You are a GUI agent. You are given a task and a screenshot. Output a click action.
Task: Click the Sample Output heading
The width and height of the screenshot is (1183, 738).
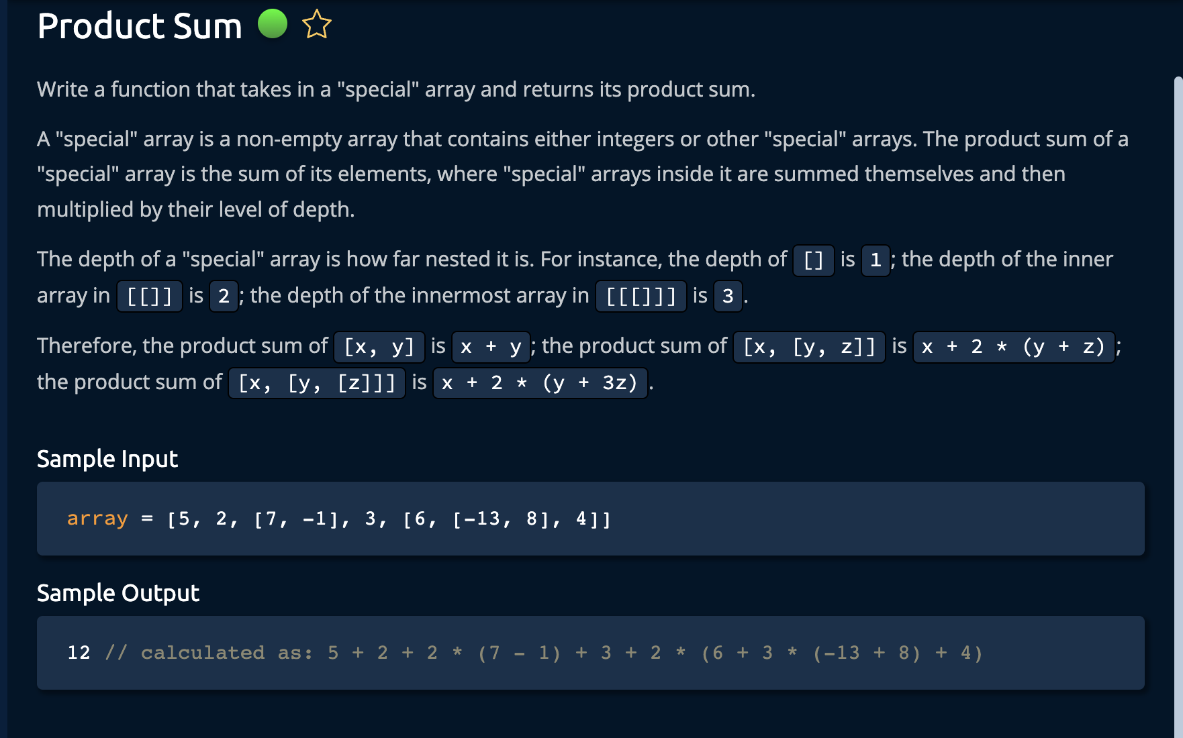pyautogui.click(x=118, y=593)
